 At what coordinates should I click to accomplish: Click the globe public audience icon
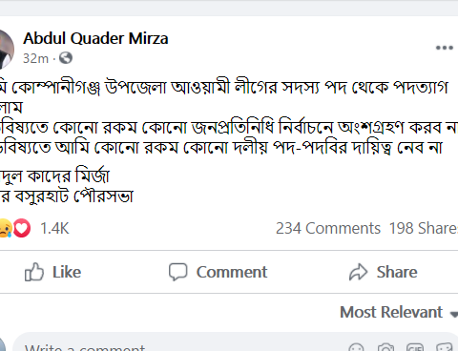coord(66,58)
